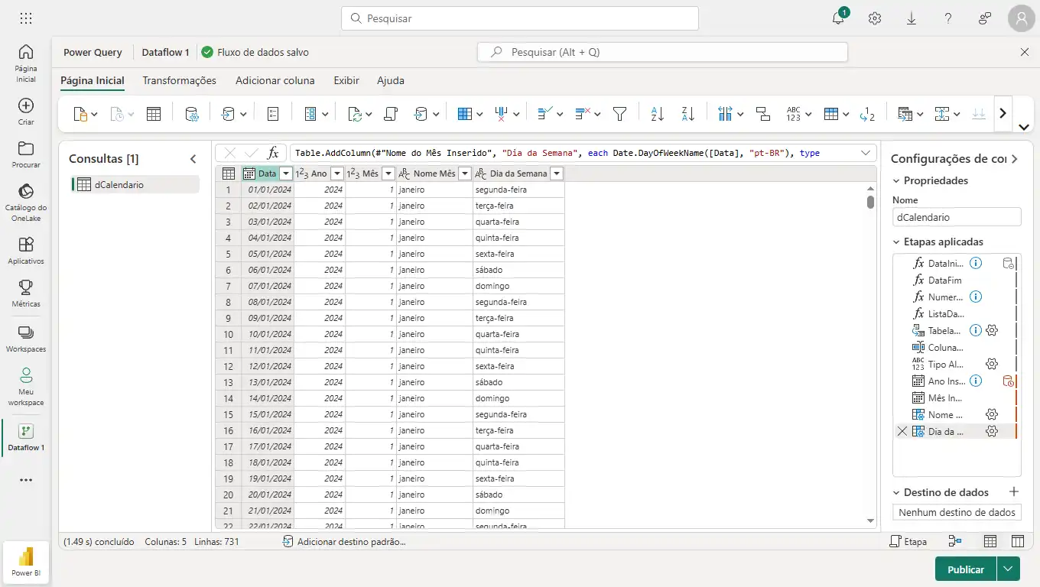1040x587 pixels.
Task: Go to Página Inicial in sidebar
Action: click(x=26, y=63)
